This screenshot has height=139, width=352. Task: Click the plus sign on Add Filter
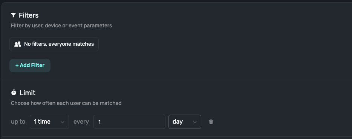(x=17, y=65)
